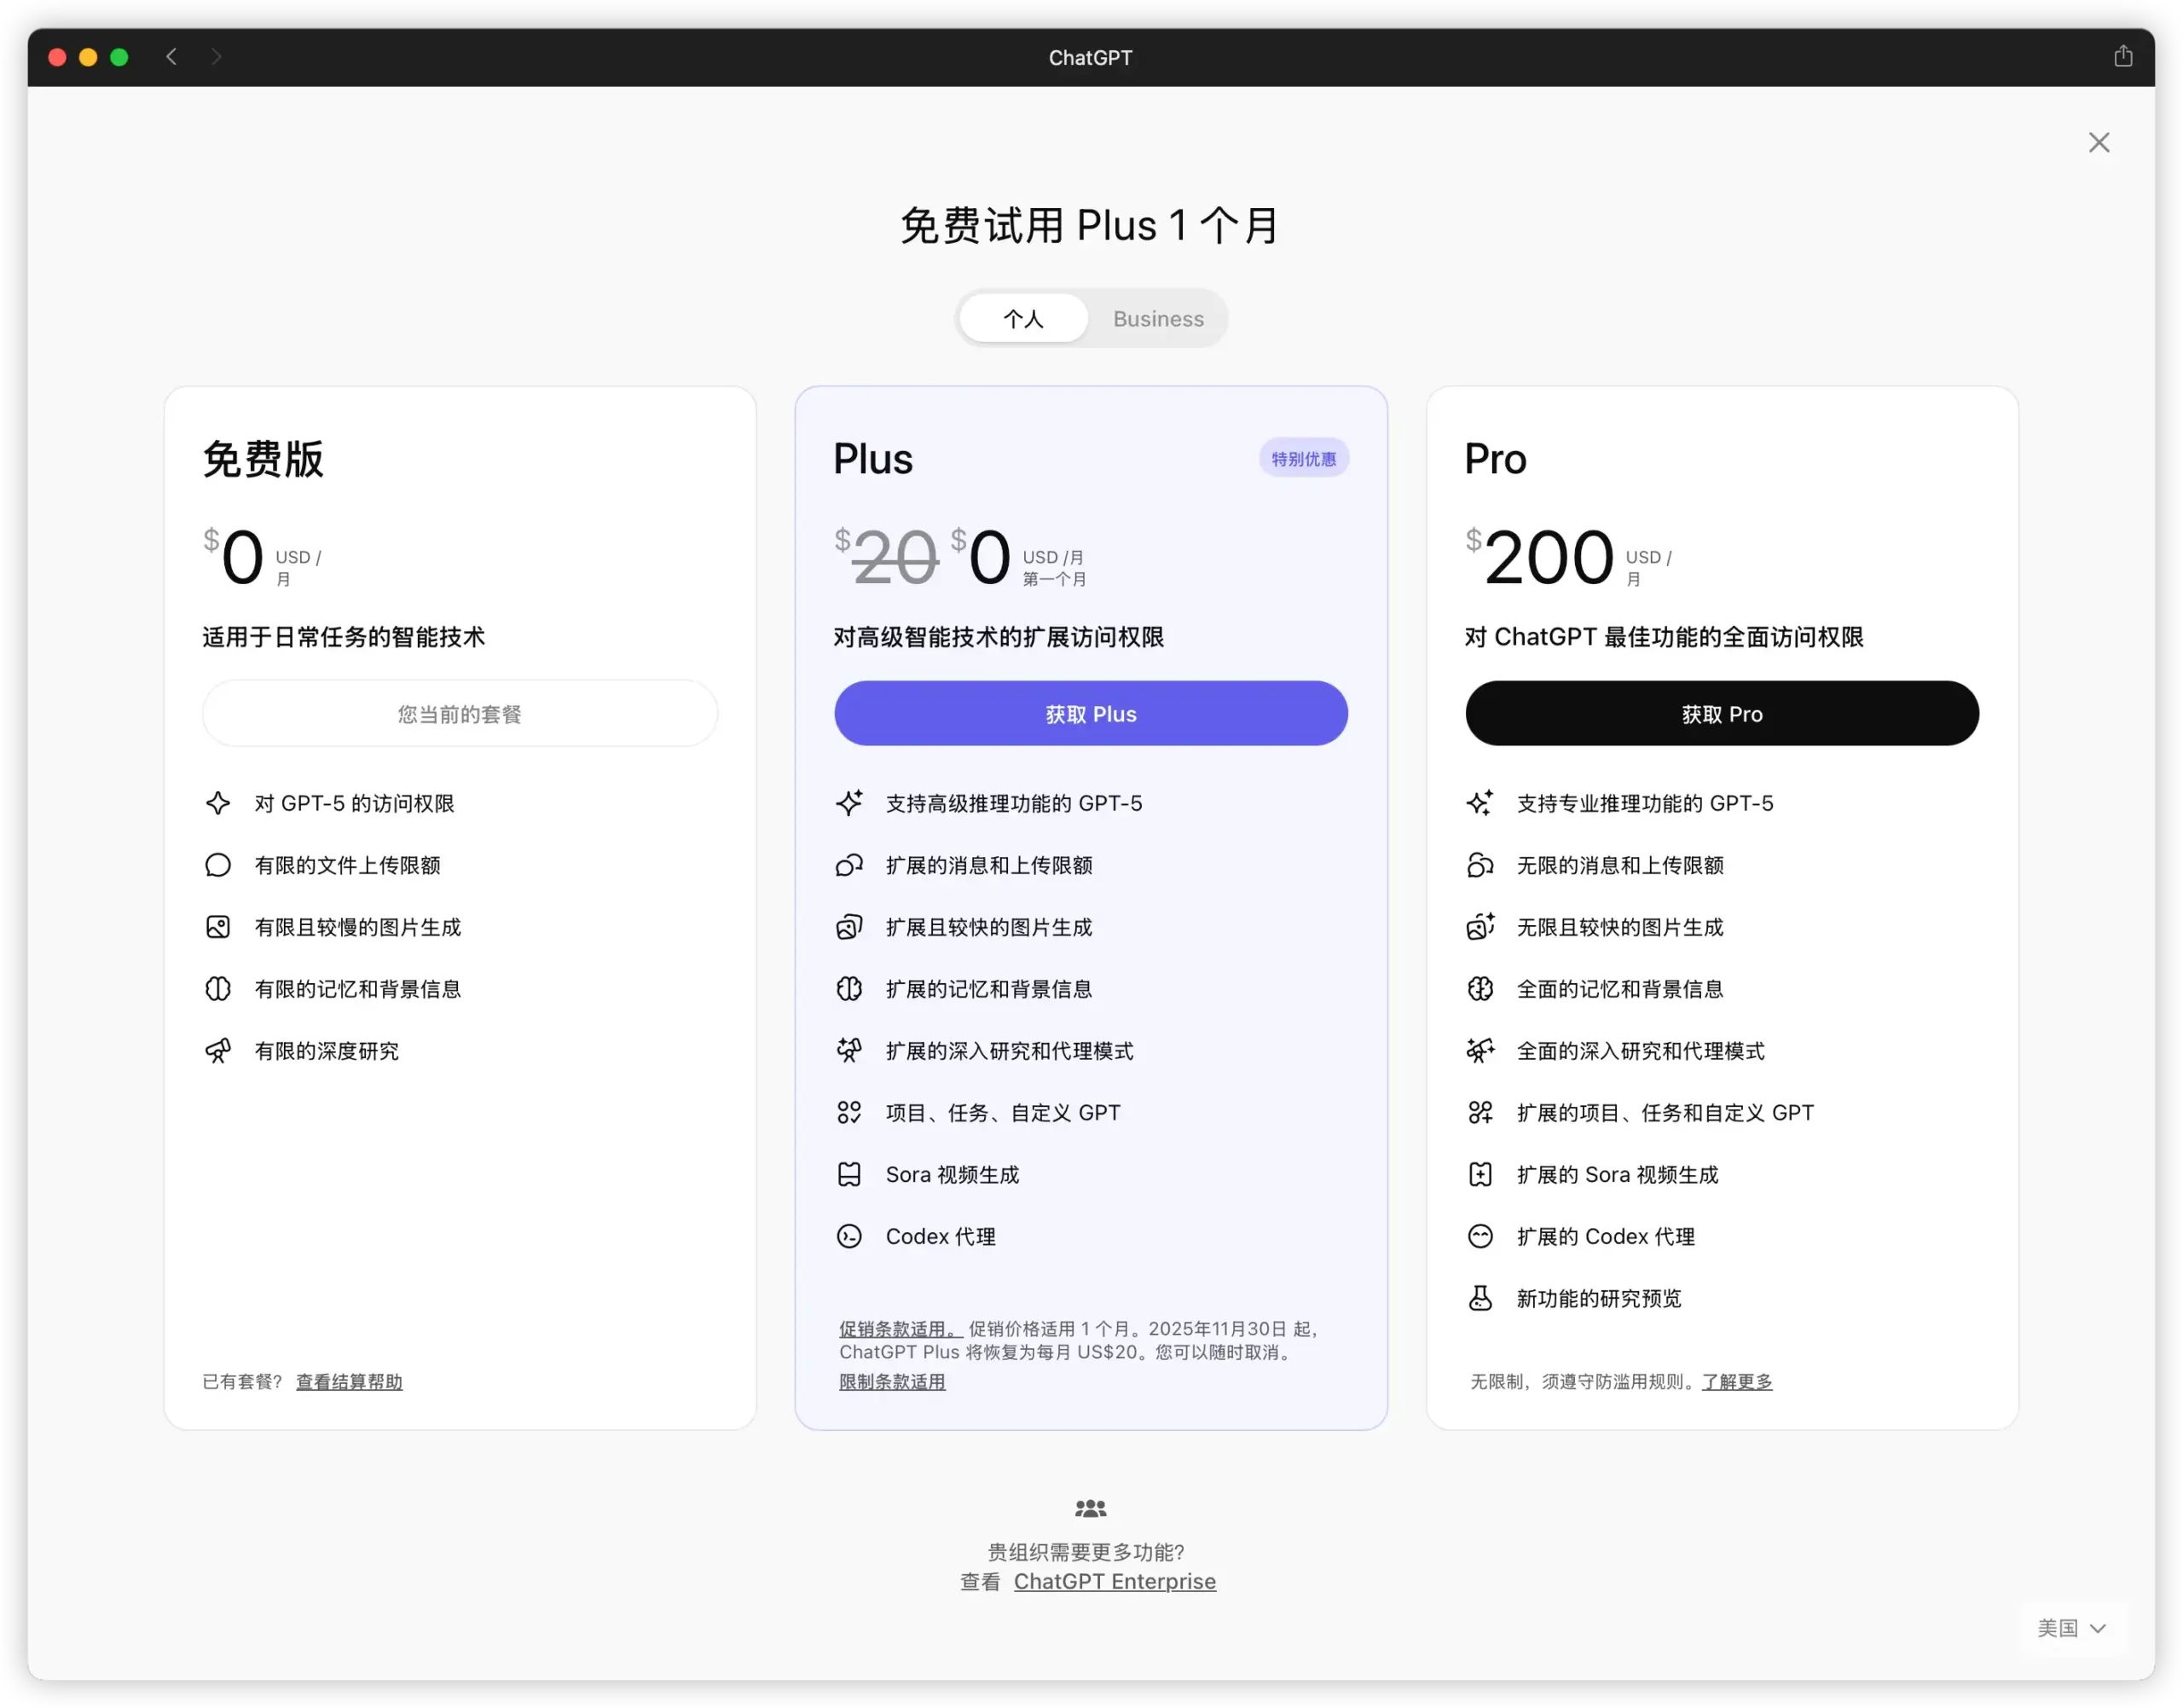Click the memory and context brain icon

pyautogui.click(x=849, y=989)
